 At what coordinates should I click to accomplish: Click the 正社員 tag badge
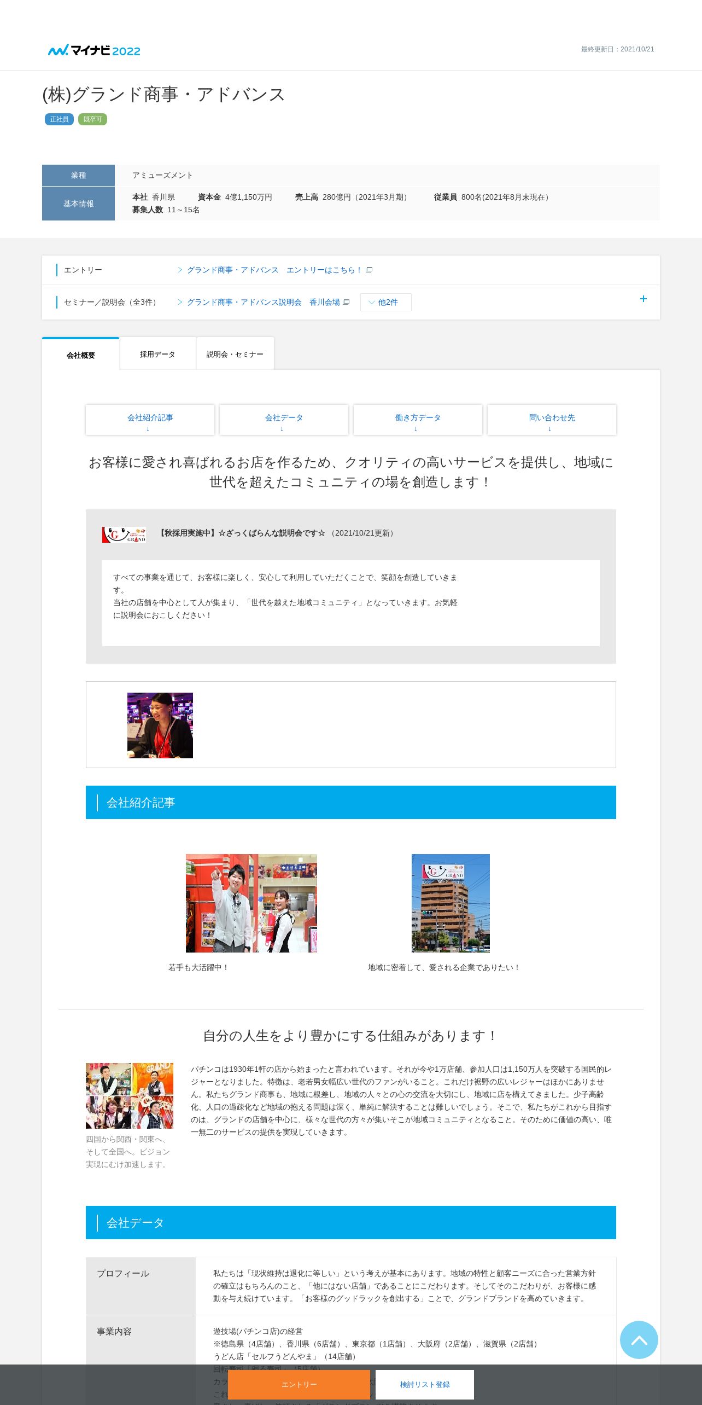tap(59, 119)
